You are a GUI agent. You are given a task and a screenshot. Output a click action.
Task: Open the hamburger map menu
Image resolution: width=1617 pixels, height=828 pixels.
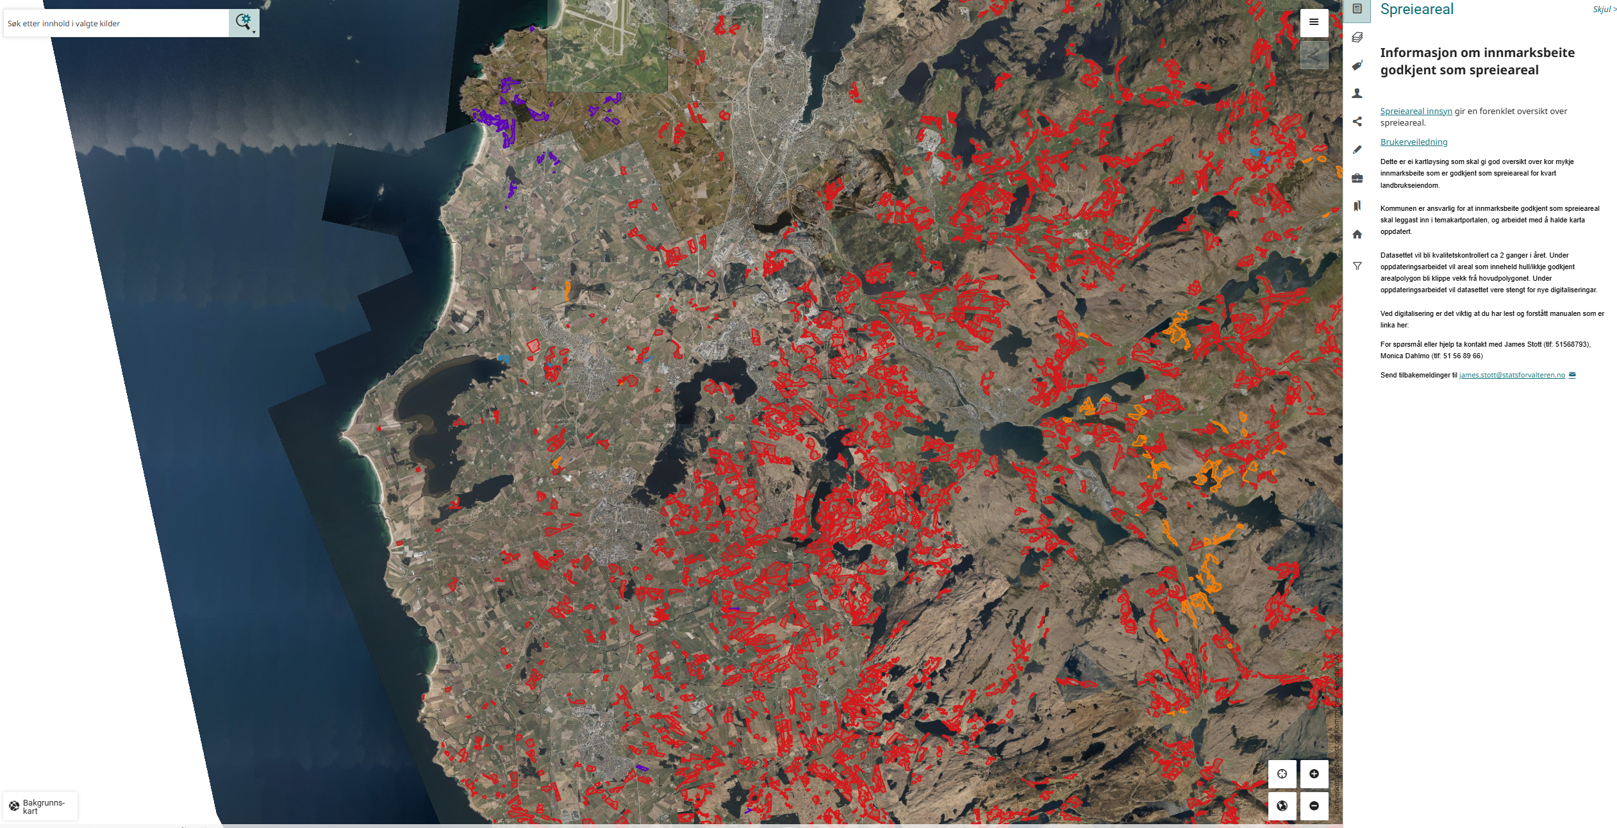coord(1314,22)
